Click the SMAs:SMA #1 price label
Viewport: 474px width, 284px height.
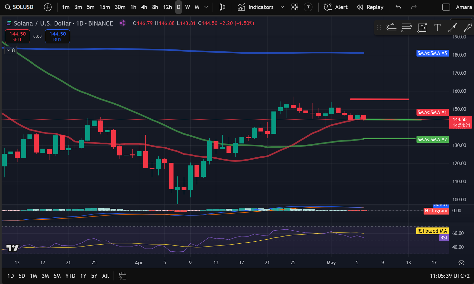coord(432,112)
